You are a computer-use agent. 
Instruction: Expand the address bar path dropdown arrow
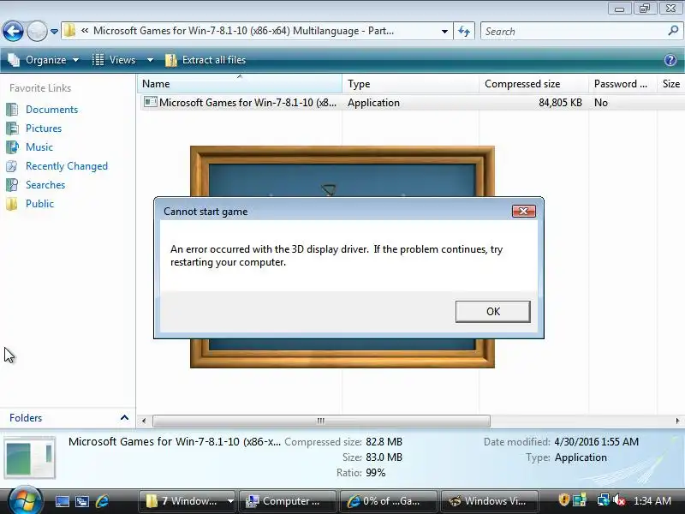[444, 32]
